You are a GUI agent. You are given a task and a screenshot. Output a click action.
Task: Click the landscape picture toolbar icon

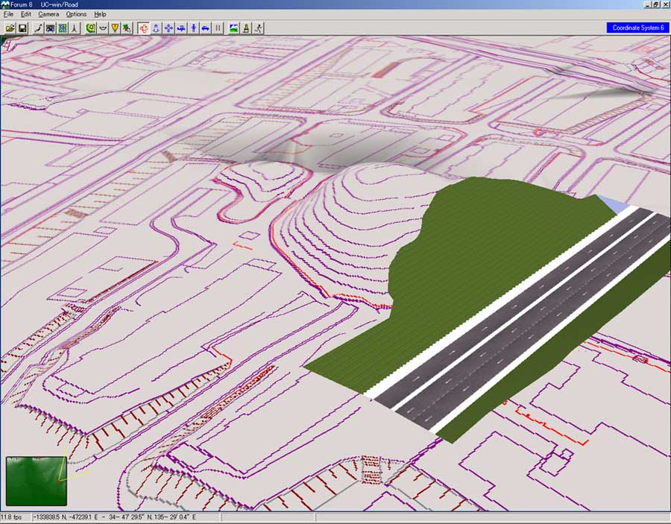coord(234,28)
